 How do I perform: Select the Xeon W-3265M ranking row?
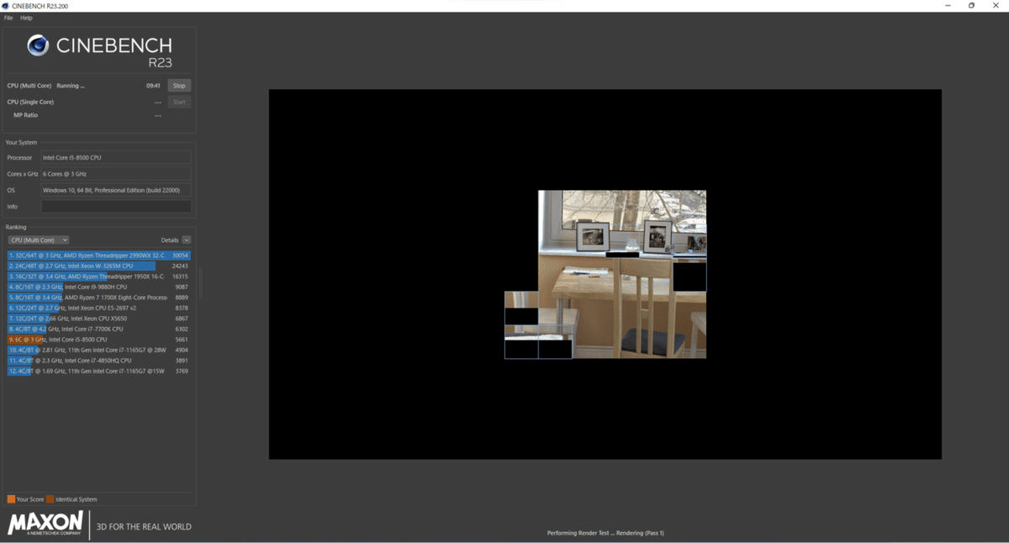click(x=99, y=266)
